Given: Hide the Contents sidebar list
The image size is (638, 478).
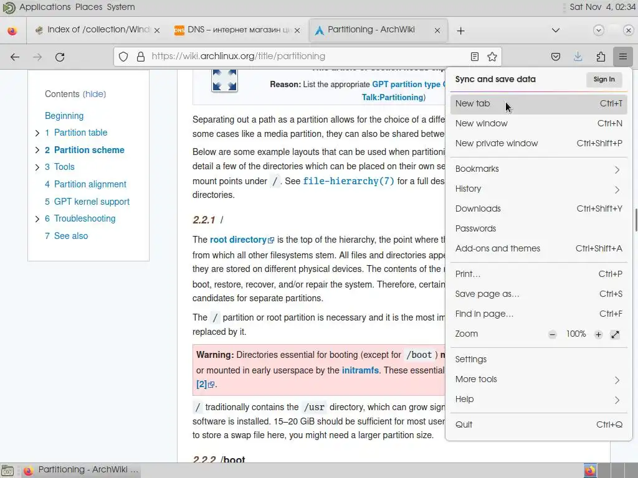Looking at the screenshot, I should point(95,95).
